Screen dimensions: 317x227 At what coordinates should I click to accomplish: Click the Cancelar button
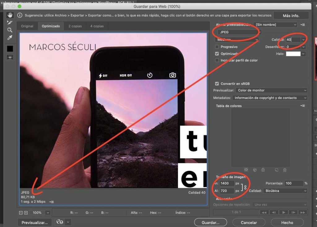tap(249, 223)
